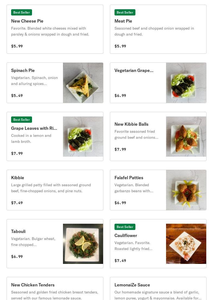The image size is (213, 300).
Task: Open the New Cheese Pie item card
Action: tap(55, 29)
